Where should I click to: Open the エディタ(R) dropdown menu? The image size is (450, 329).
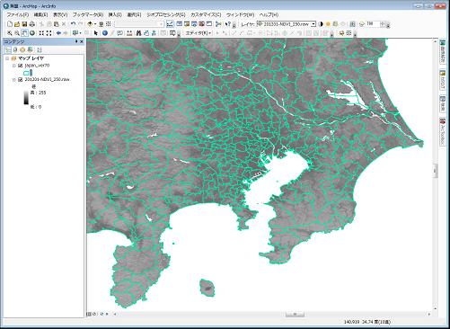tap(199, 33)
